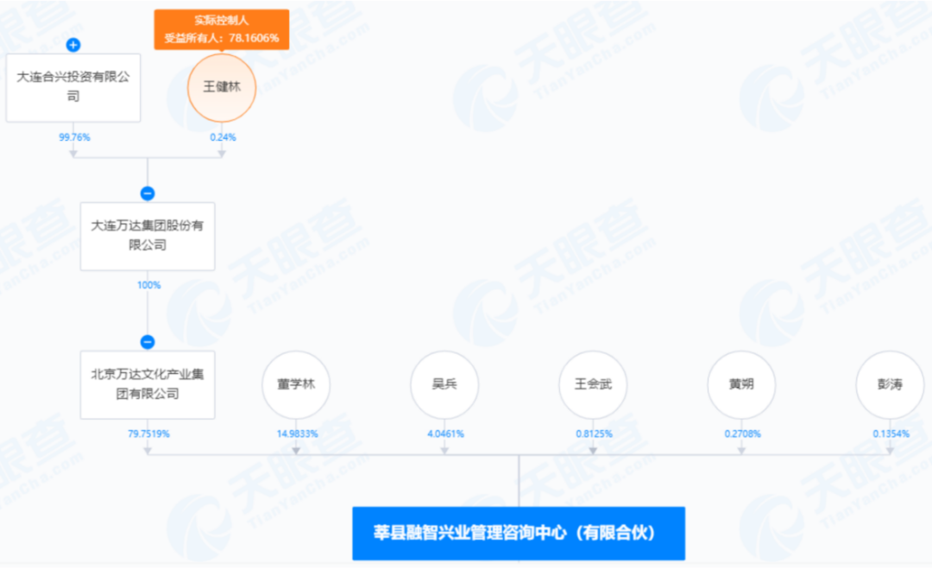Viewport: 932px width, 569px height.
Task: Open the 王会武 shareholder node
Action: [x=593, y=384]
